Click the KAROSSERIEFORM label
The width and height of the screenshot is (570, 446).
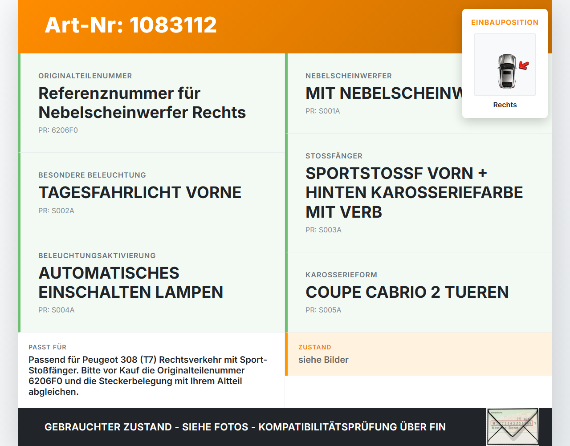pos(341,275)
